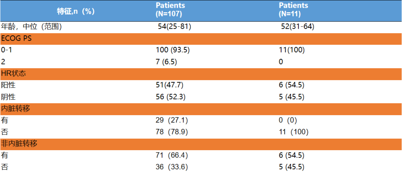Click the cell showing 56 (52.3)
This screenshot has height=174, width=402.
[x=170, y=97]
